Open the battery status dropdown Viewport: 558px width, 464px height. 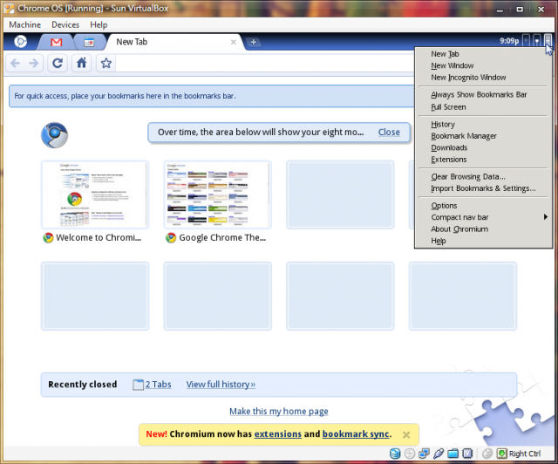point(526,41)
